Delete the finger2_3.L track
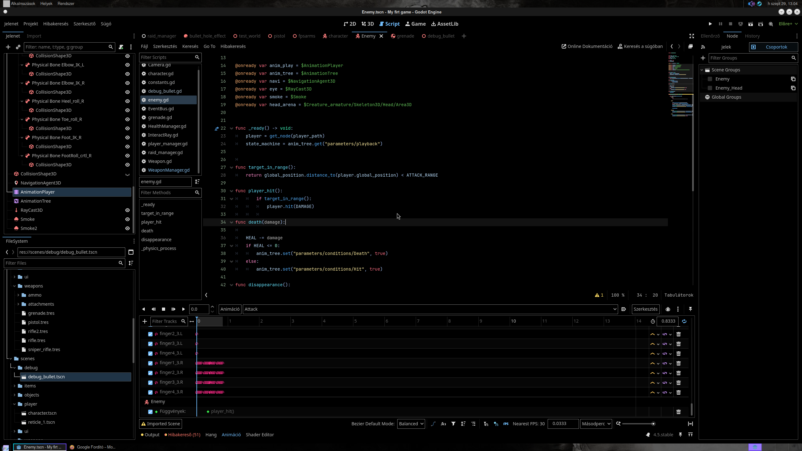 point(679,334)
